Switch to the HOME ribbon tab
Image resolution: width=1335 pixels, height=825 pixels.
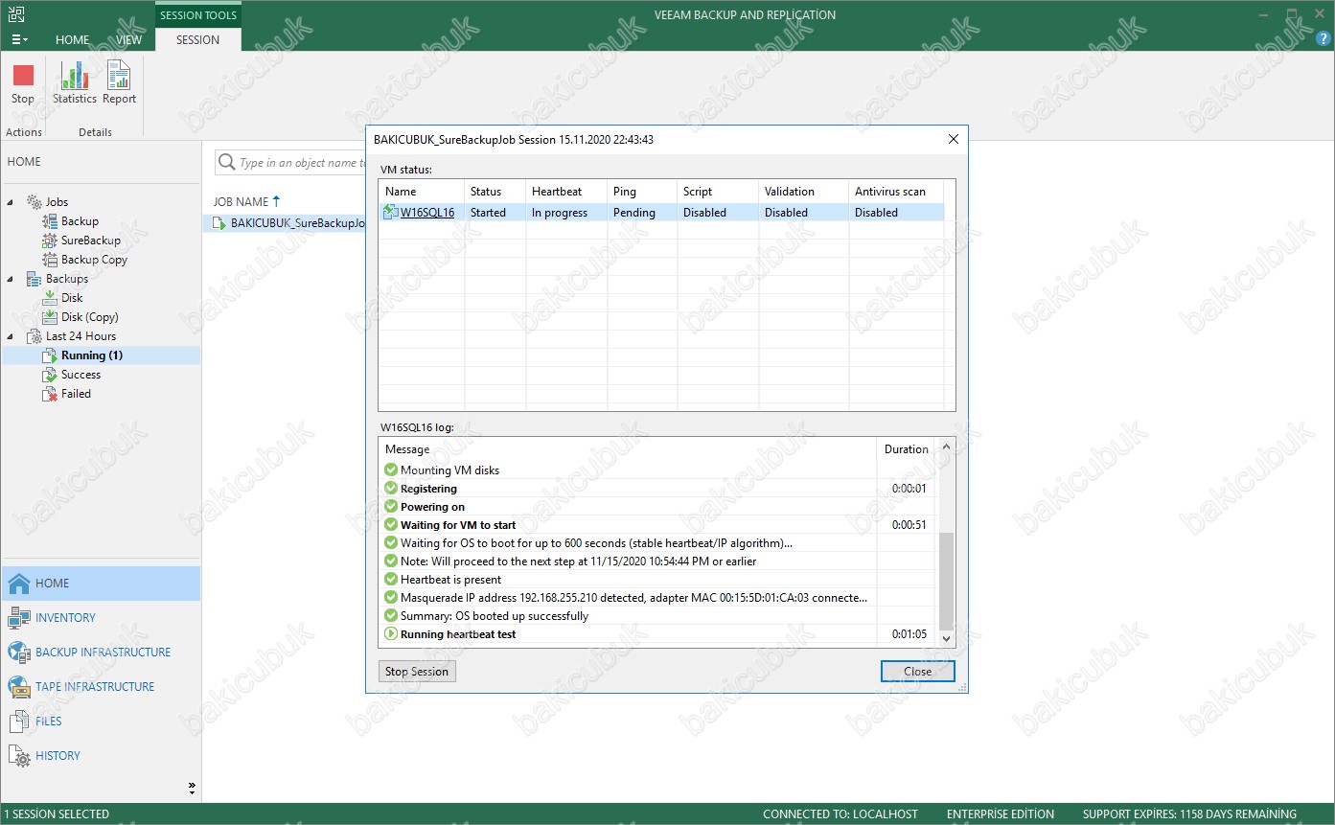tap(72, 40)
